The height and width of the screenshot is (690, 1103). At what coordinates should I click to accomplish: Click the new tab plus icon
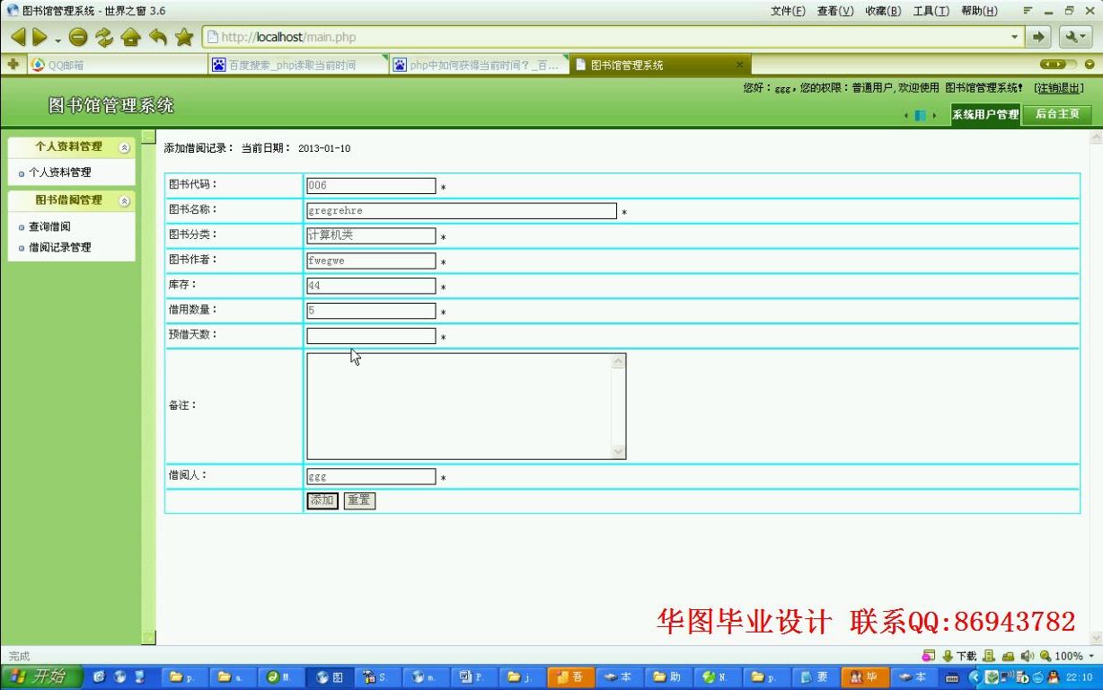[x=13, y=64]
